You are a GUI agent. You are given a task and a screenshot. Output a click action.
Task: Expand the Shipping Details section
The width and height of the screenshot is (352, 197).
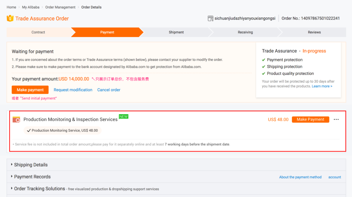click(176, 165)
